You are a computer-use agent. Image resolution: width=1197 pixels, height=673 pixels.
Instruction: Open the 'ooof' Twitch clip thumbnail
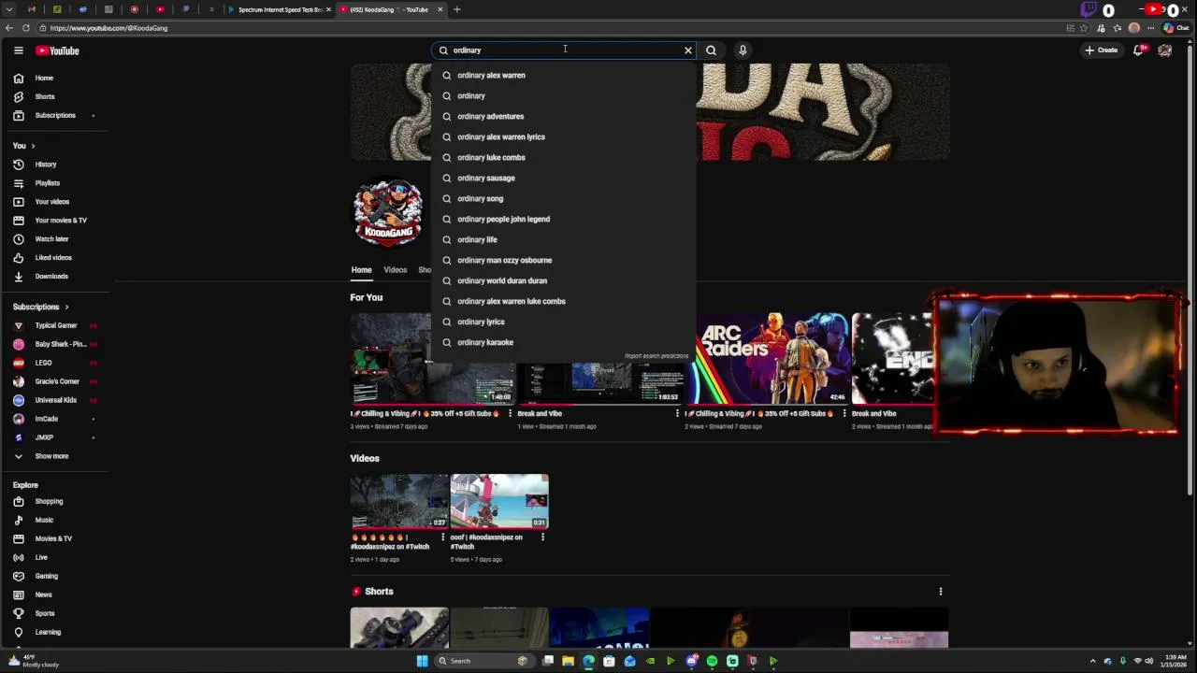tap(499, 502)
